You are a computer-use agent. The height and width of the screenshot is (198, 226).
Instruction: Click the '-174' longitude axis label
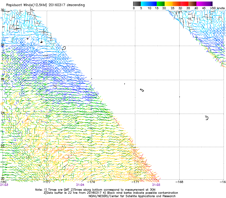tap(91, 182)
